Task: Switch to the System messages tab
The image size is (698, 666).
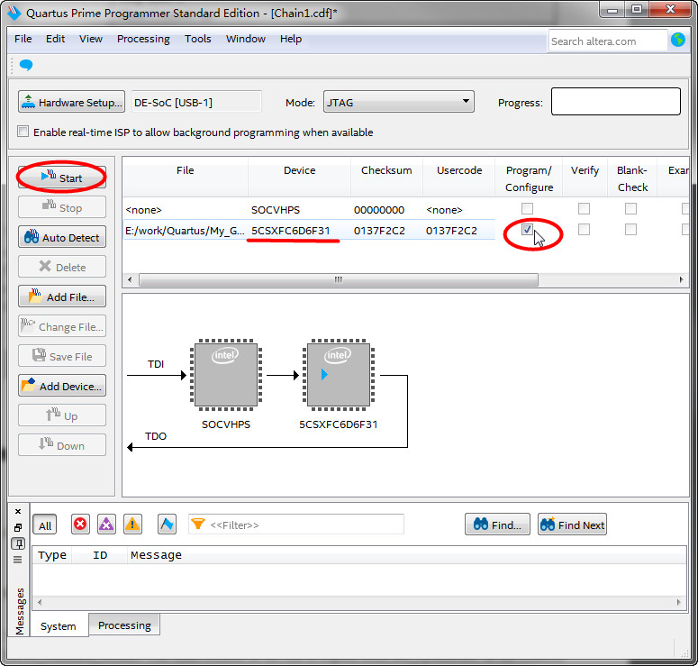Action: 59,626
